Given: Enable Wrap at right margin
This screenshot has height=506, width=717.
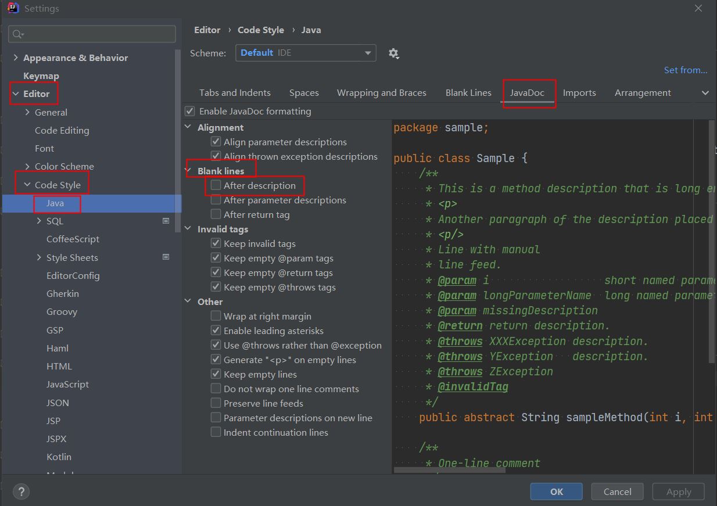Looking at the screenshot, I should pos(216,316).
